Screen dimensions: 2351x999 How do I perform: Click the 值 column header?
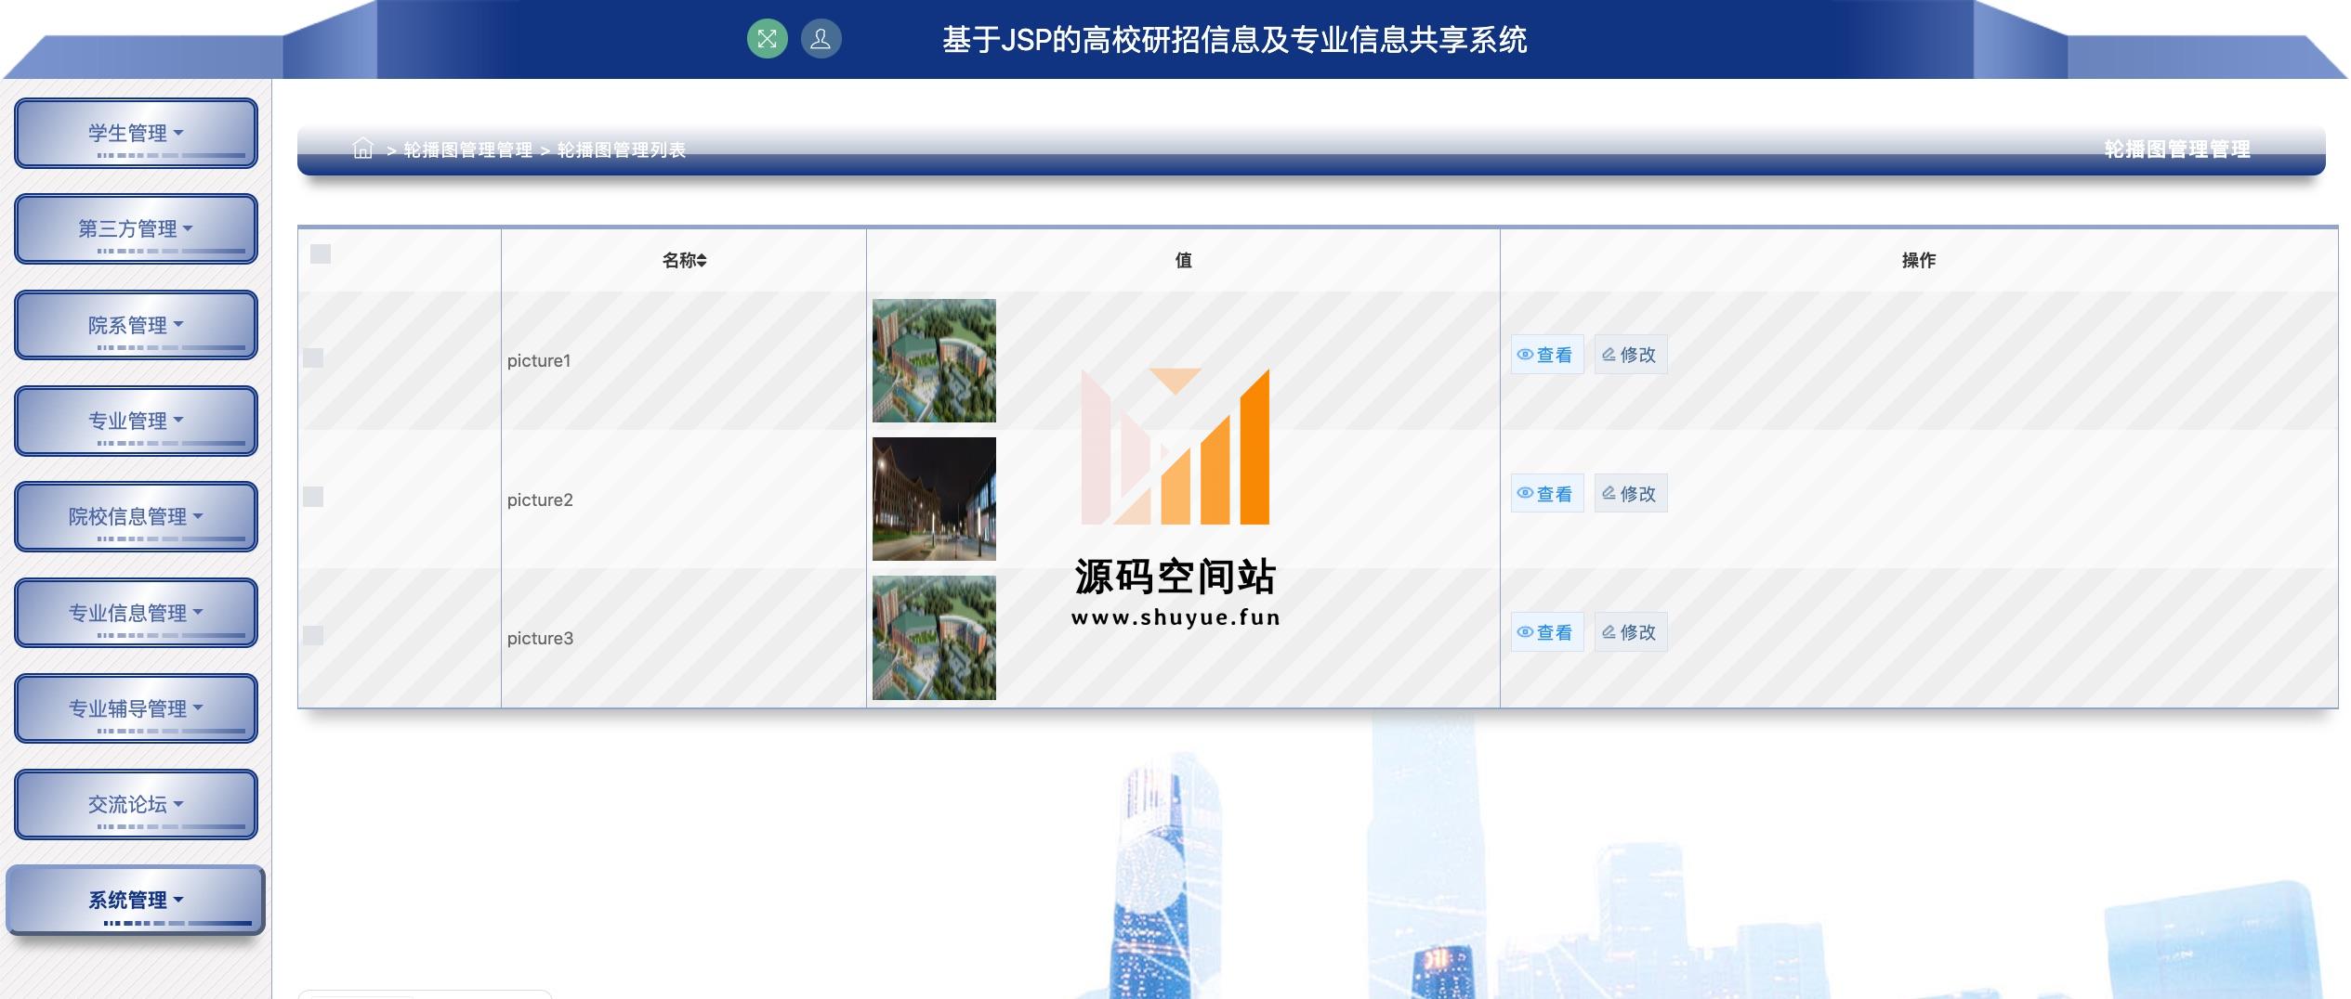pos(1183,261)
